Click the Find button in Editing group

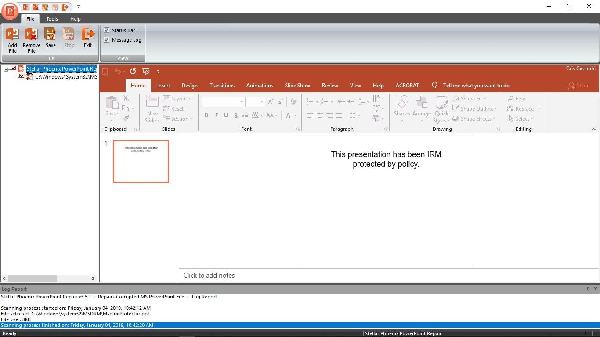pyautogui.click(x=517, y=99)
